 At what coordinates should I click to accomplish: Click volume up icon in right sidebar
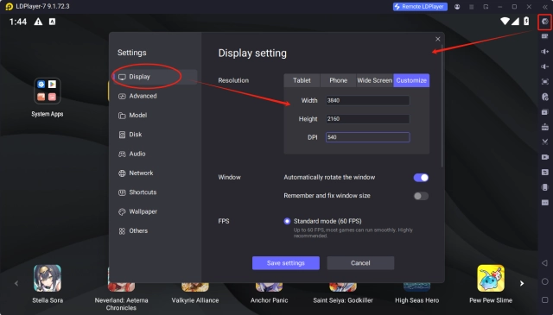click(545, 52)
